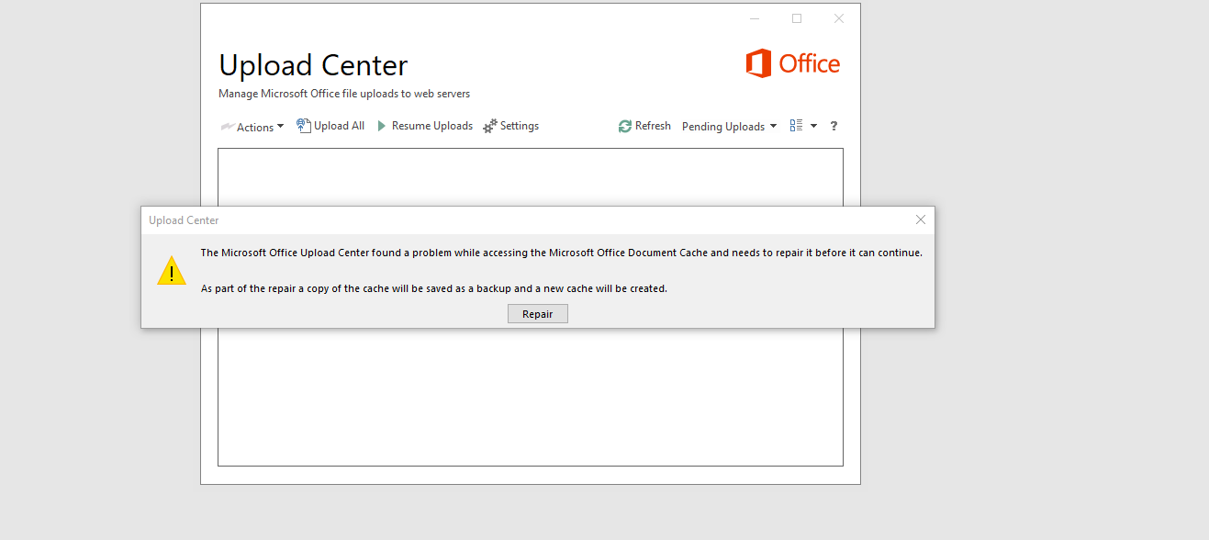This screenshot has height=540, width=1209.
Task: Open help with the question mark
Action: (x=834, y=126)
